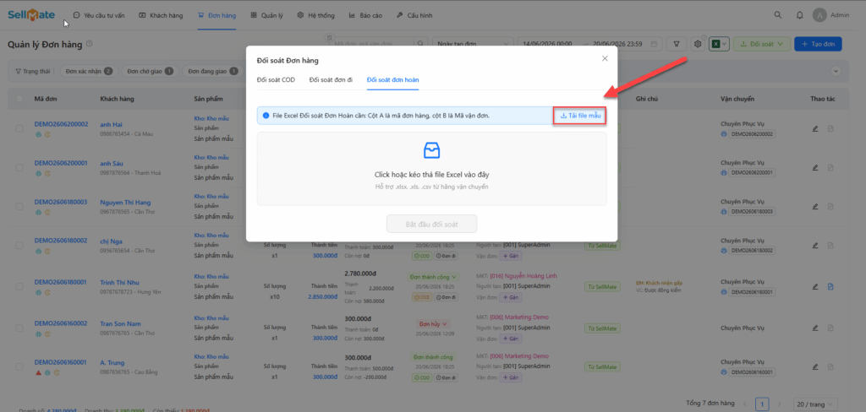The image size is (866, 412).
Task: Download template via Tải file mẫu
Action: point(580,116)
